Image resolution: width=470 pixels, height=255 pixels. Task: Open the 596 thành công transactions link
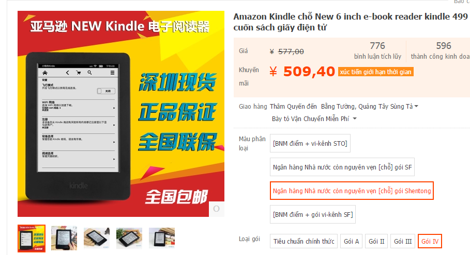pos(441,50)
